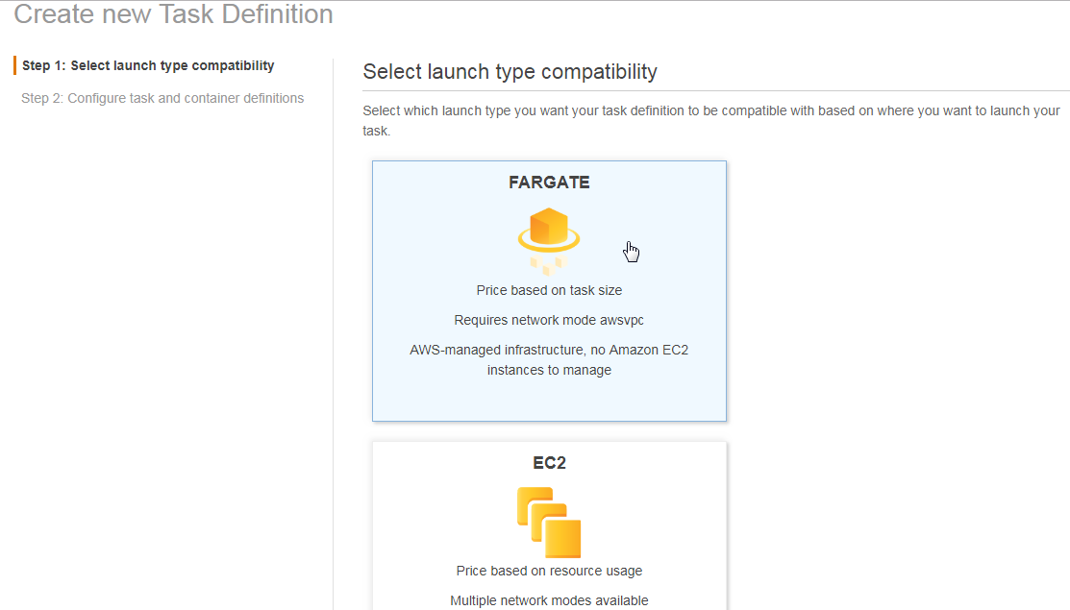Click the front square of EC2 icon
Viewport: 1070px width, 610px height.
tap(563, 539)
